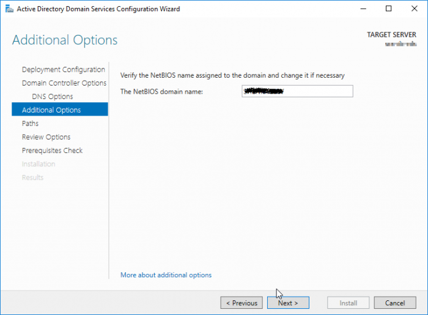This screenshot has height=315, width=428.
Task: Click the TARGET SERVER label
Action: click(391, 35)
